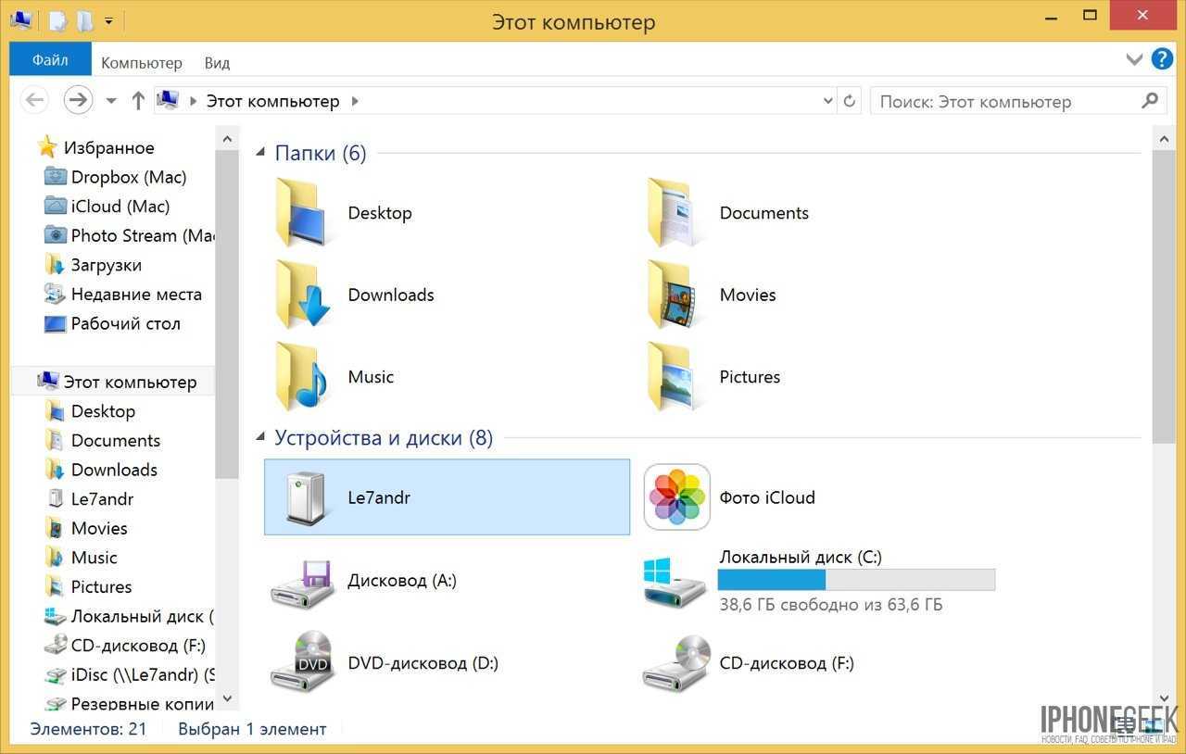Image resolution: width=1186 pixels, height=754 pixels.
Task: Open recent locations dropdown arrow
Action: tap(111, 101)
